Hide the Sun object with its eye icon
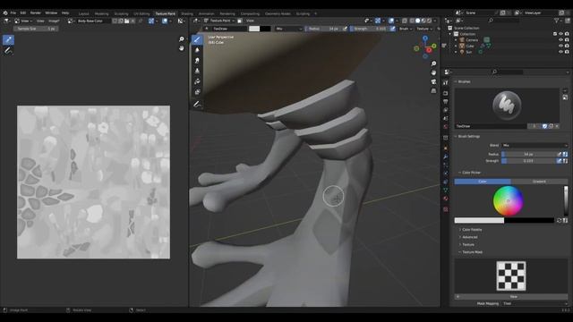The width and height of the screenshot is (573, 322). (x=560, y=52)
